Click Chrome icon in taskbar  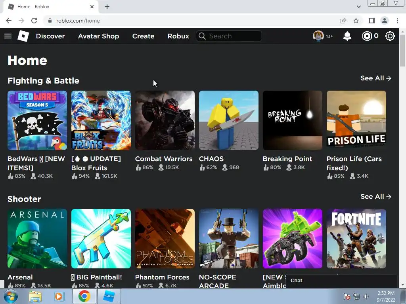(84, 296)
